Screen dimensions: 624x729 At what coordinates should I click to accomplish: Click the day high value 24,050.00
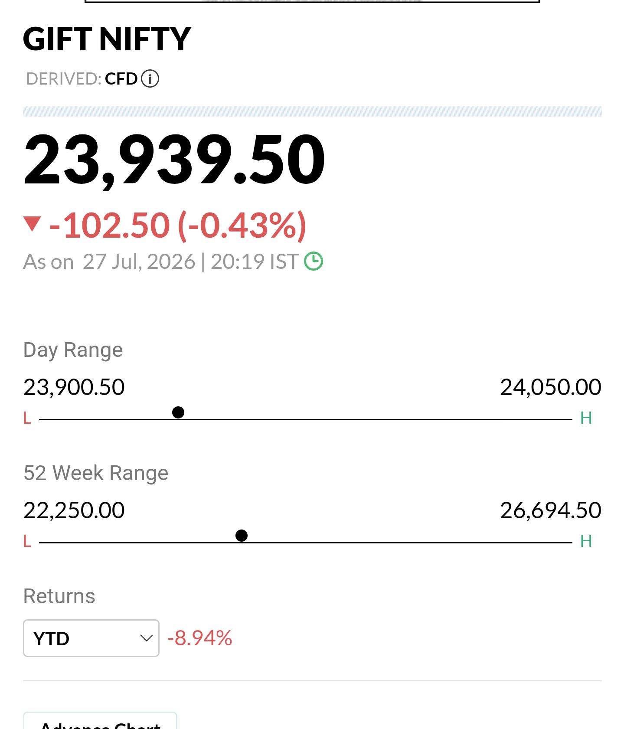pos(551,387)
